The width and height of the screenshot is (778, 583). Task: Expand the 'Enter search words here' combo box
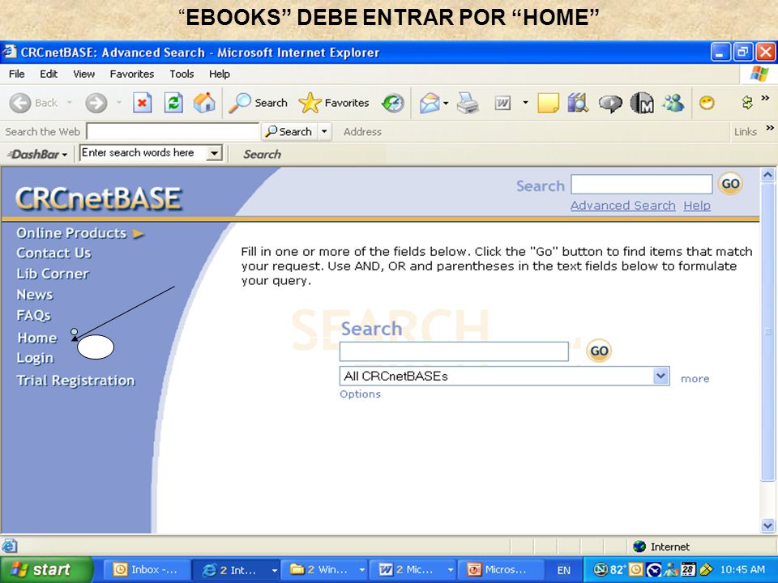coord(214,153)
